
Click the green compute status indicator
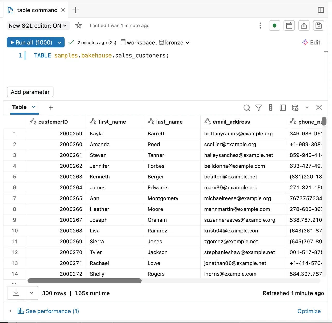[x=274, y=25]
